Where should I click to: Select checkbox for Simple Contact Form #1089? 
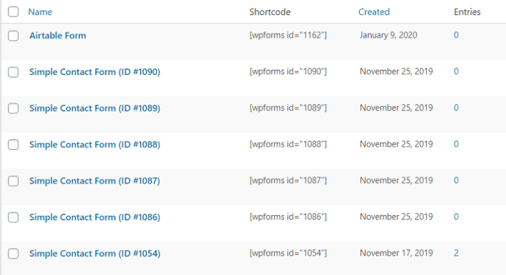13,109
